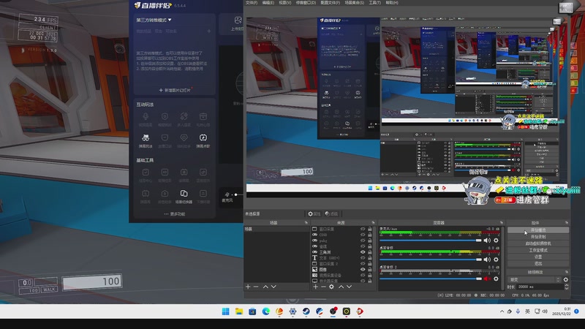
Task: Click 启动虚拟摄像机 button
Action: click(538, 243)
